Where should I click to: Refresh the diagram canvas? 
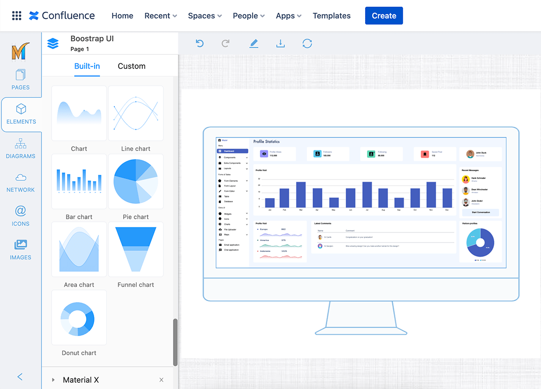coord(307,43)
